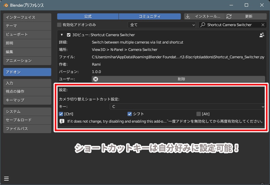
Task: Toggle the 公式 filter button
Action: click(x=88, y=16)
